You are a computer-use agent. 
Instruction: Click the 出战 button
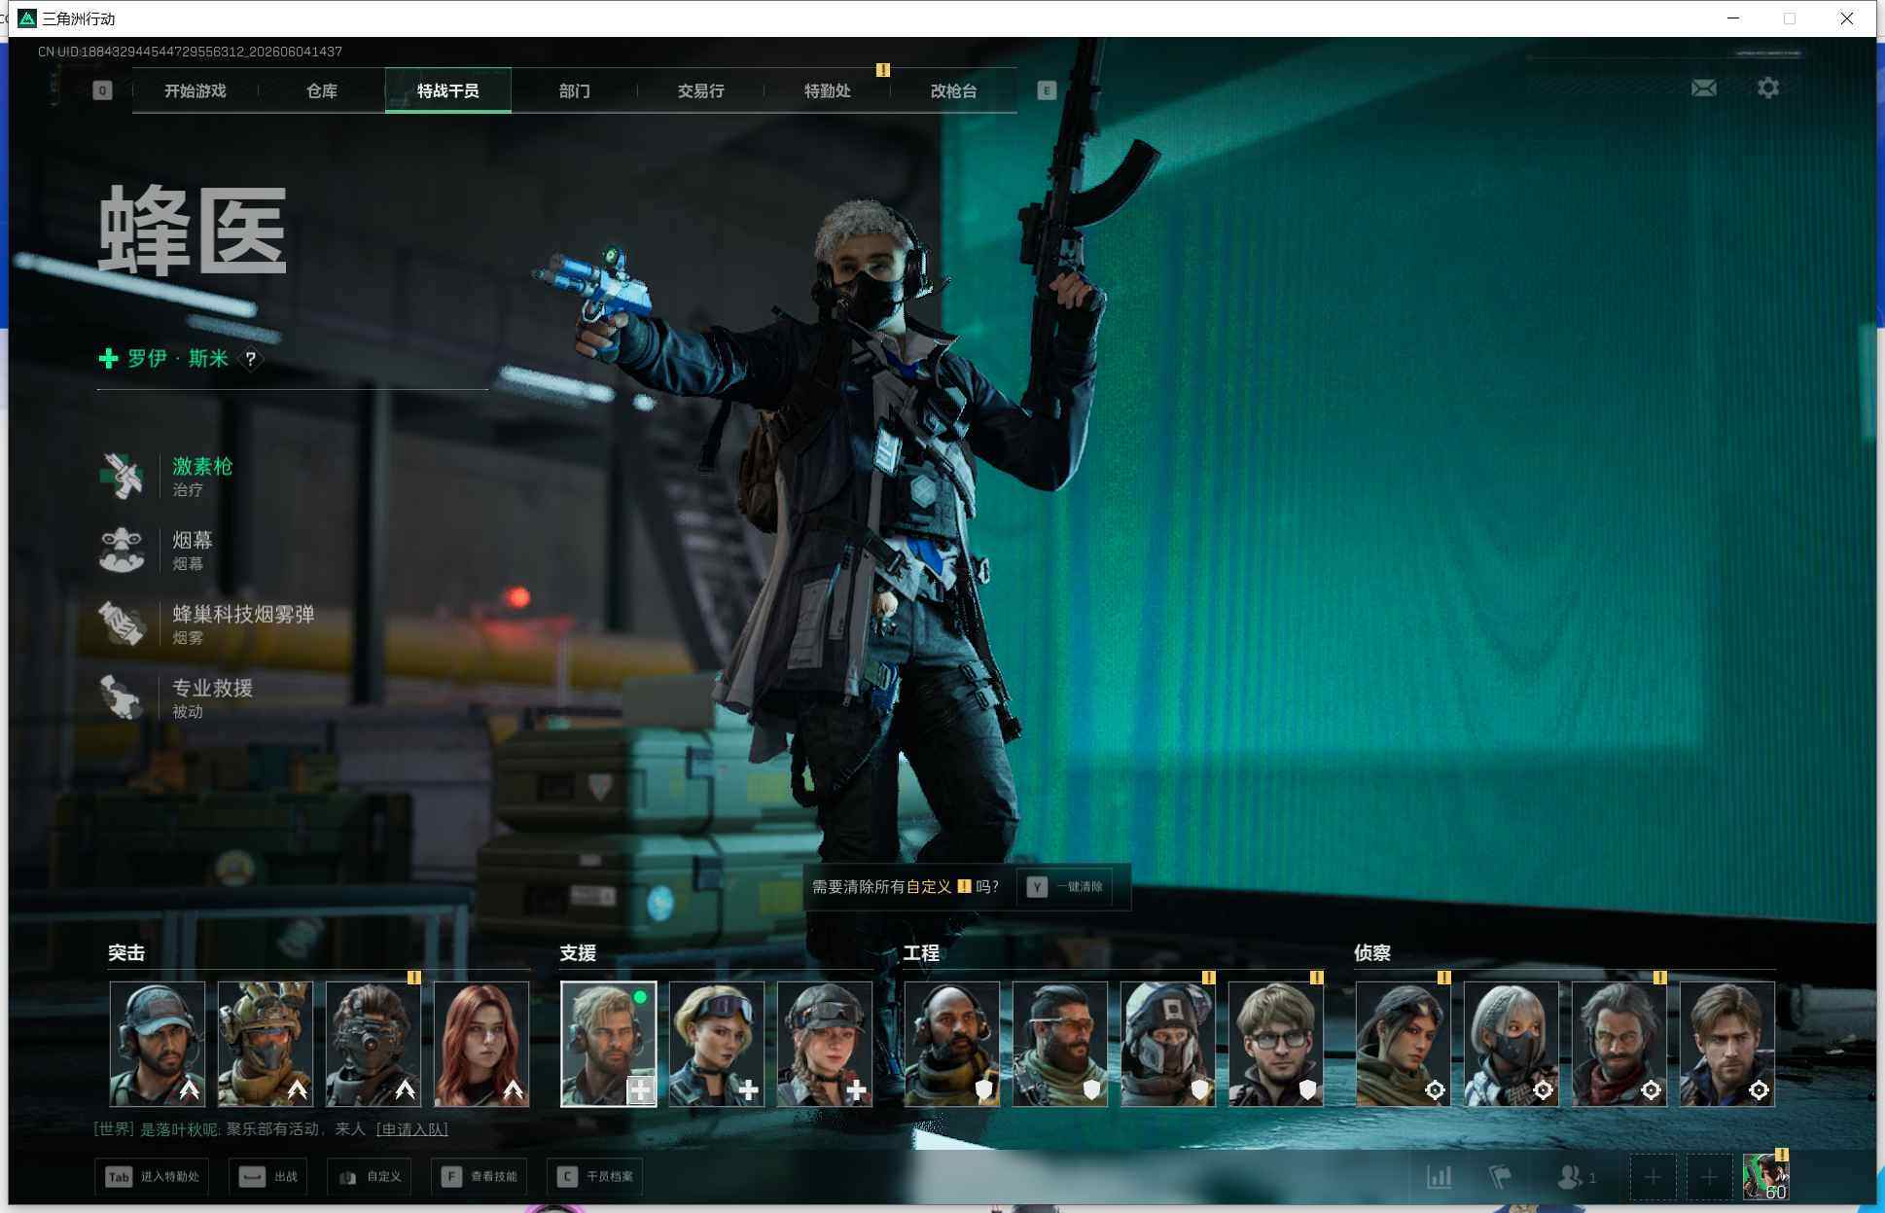point(269,1177)
